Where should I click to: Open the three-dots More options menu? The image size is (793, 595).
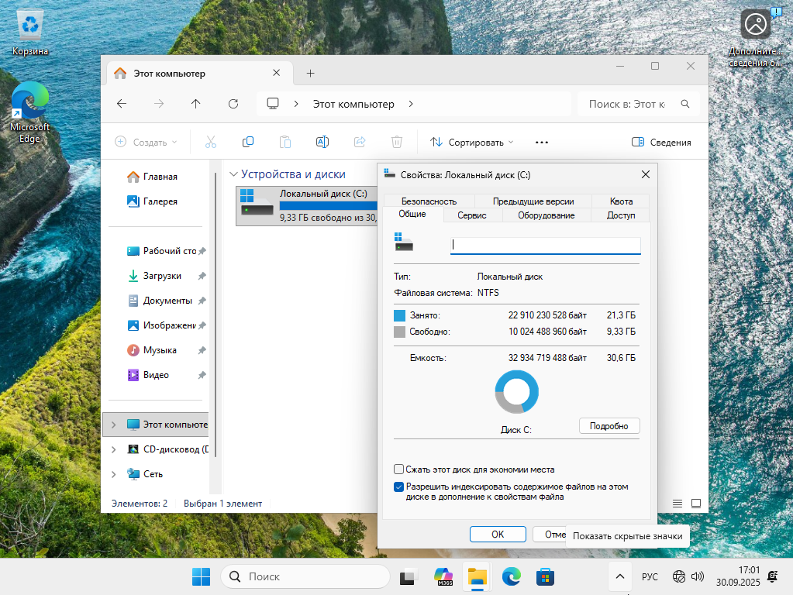click(x=542, y=142)
